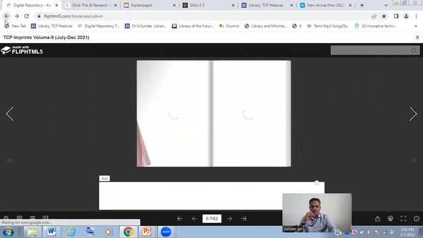Open Chrome from the taskbar
The height and width of the screenshot is (238, 423).
pos(128,232)
